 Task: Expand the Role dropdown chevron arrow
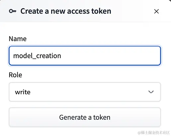pyautogui.click(x=151, y=92)
